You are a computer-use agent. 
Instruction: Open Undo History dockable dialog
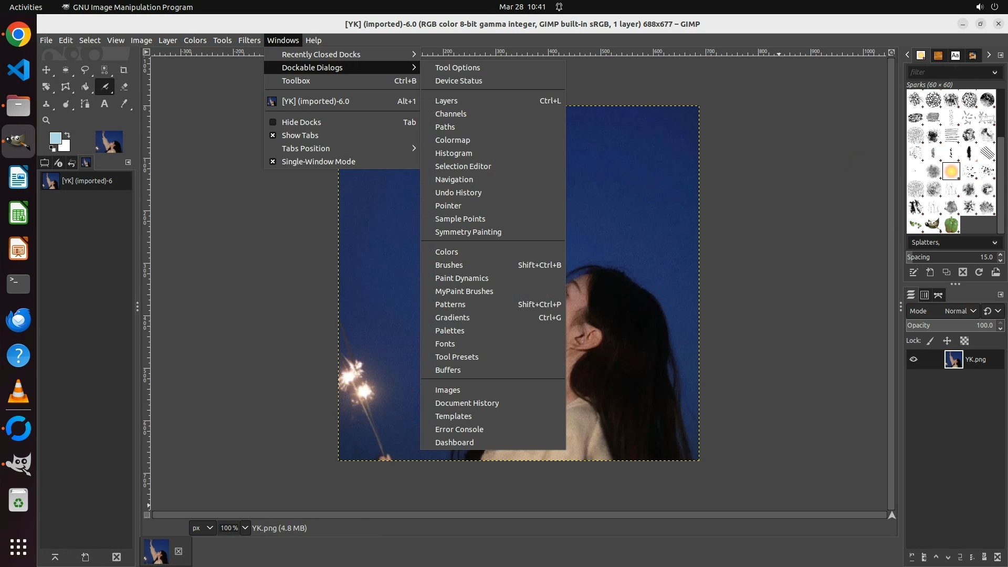(x=458, y=193)
